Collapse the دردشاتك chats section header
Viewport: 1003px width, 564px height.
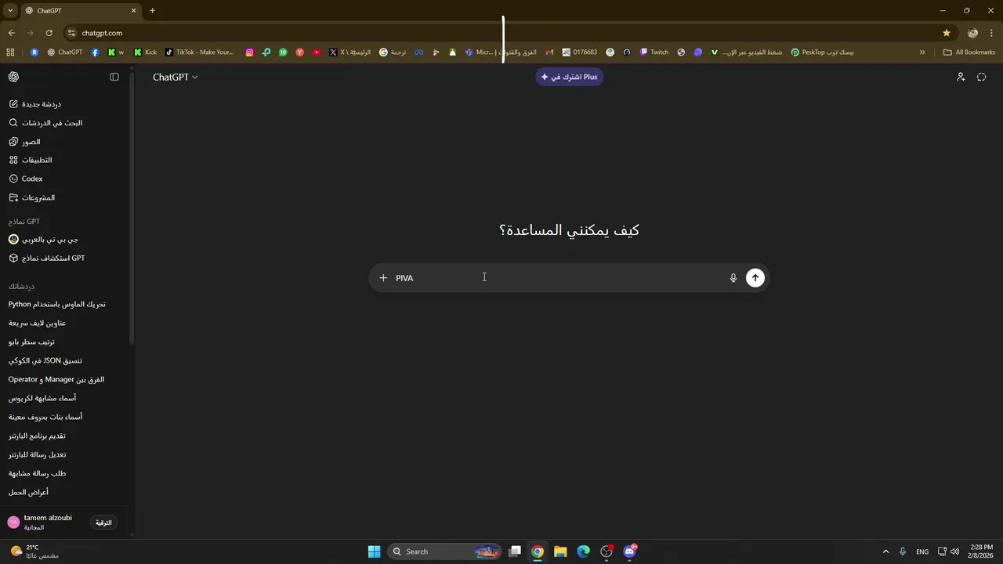point(21,286)
